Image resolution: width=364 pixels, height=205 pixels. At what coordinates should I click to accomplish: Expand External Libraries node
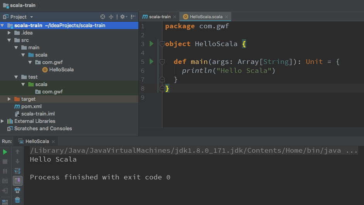coord(2,121)
